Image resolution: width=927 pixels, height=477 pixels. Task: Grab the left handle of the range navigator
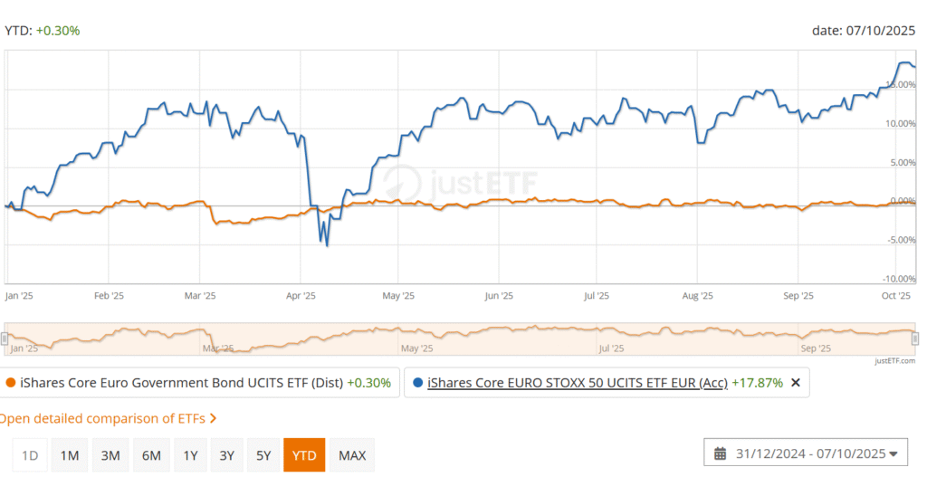(x=5, y=339)
